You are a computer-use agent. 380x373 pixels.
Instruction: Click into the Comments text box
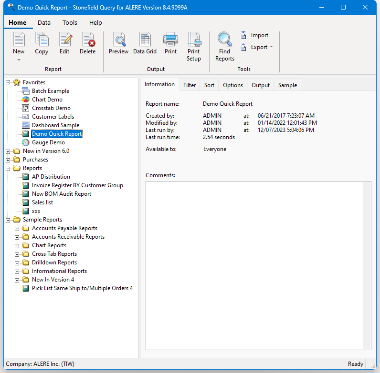coord(254,265)
